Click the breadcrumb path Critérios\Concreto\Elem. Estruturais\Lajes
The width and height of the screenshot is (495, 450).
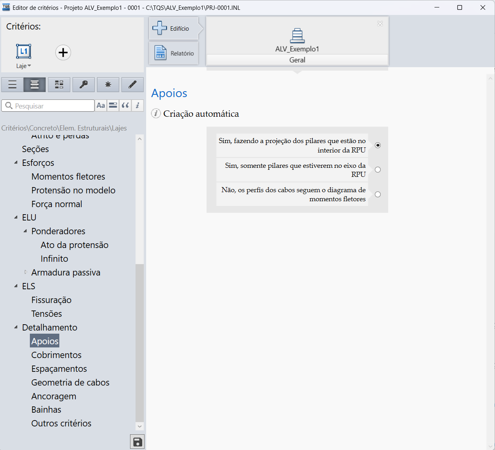point(64,128)
